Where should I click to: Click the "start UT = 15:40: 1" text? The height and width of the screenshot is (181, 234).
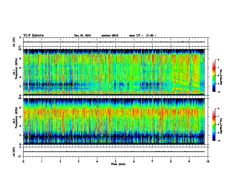[143, 35]
